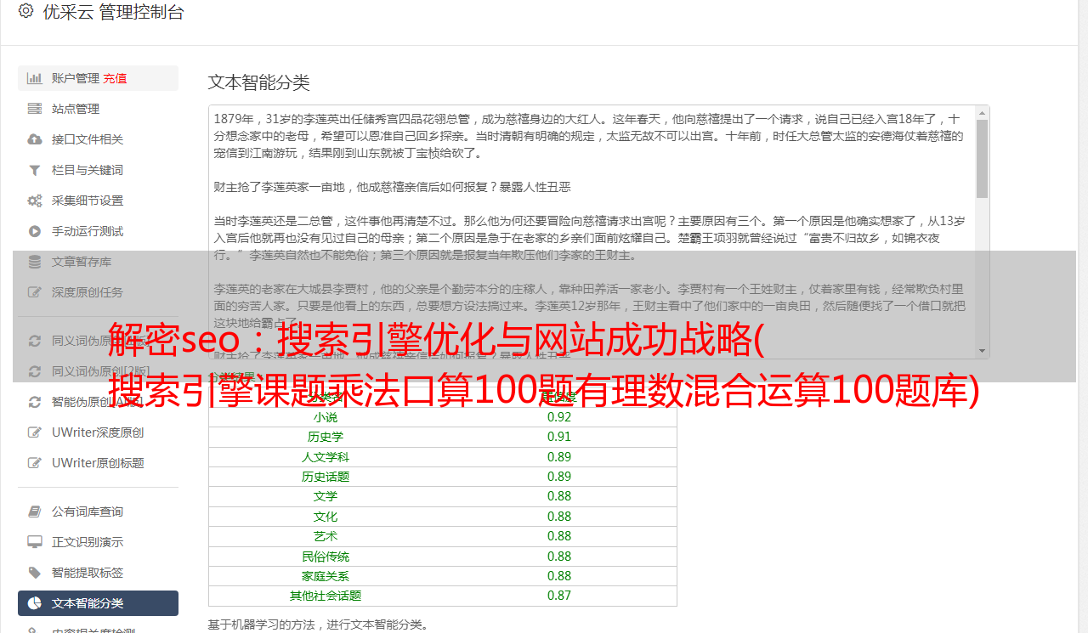Image resolution: width=1088 pixels, height=633 pixels.
Task: Select the 艺术 category cell
Action: [x=326, y=536]
